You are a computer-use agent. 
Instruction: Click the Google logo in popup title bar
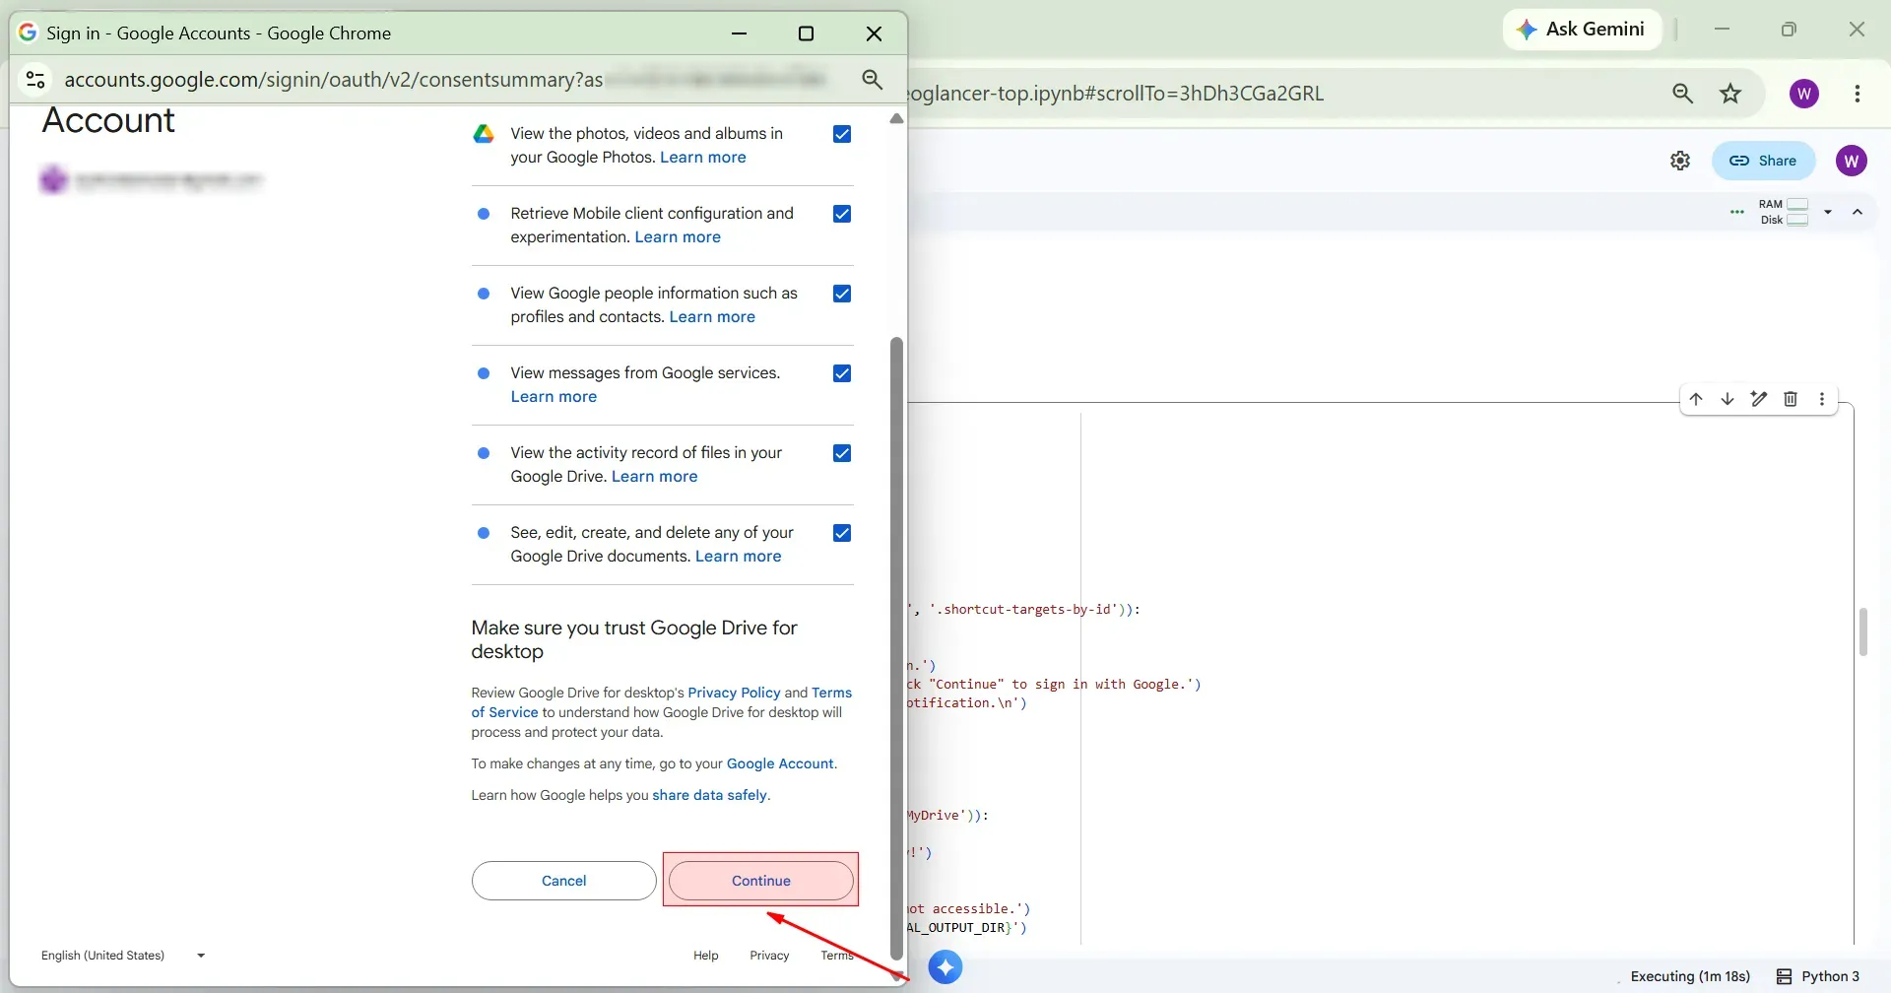coord(28,33)
